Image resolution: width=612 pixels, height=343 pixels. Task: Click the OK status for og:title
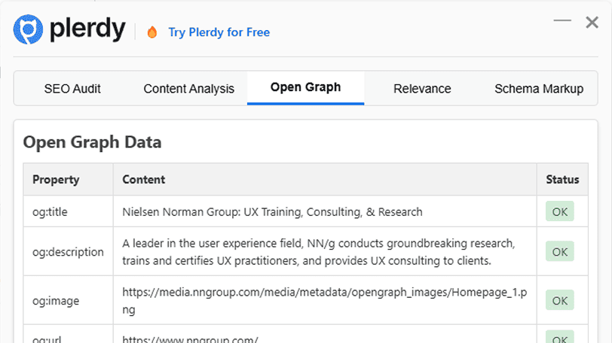click(x=560, y=211)
